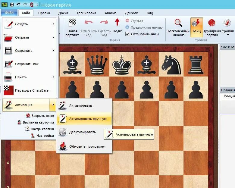Click the undo arrow in quick access toolbar

pyautogui.click(x=18, y=5)
